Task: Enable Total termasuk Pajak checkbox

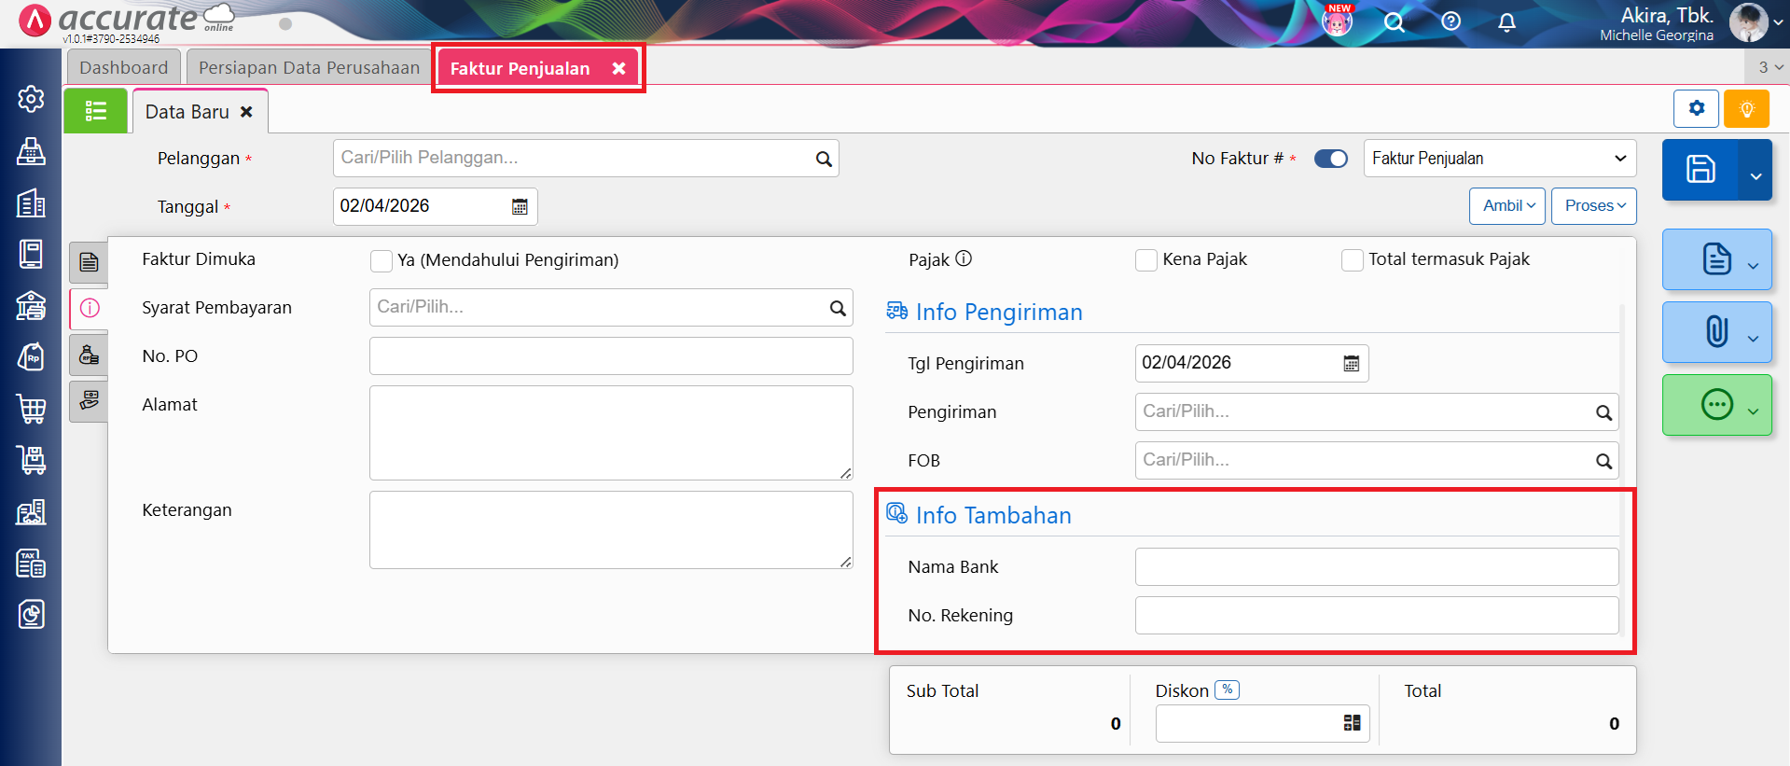Action: [1352, 260]
